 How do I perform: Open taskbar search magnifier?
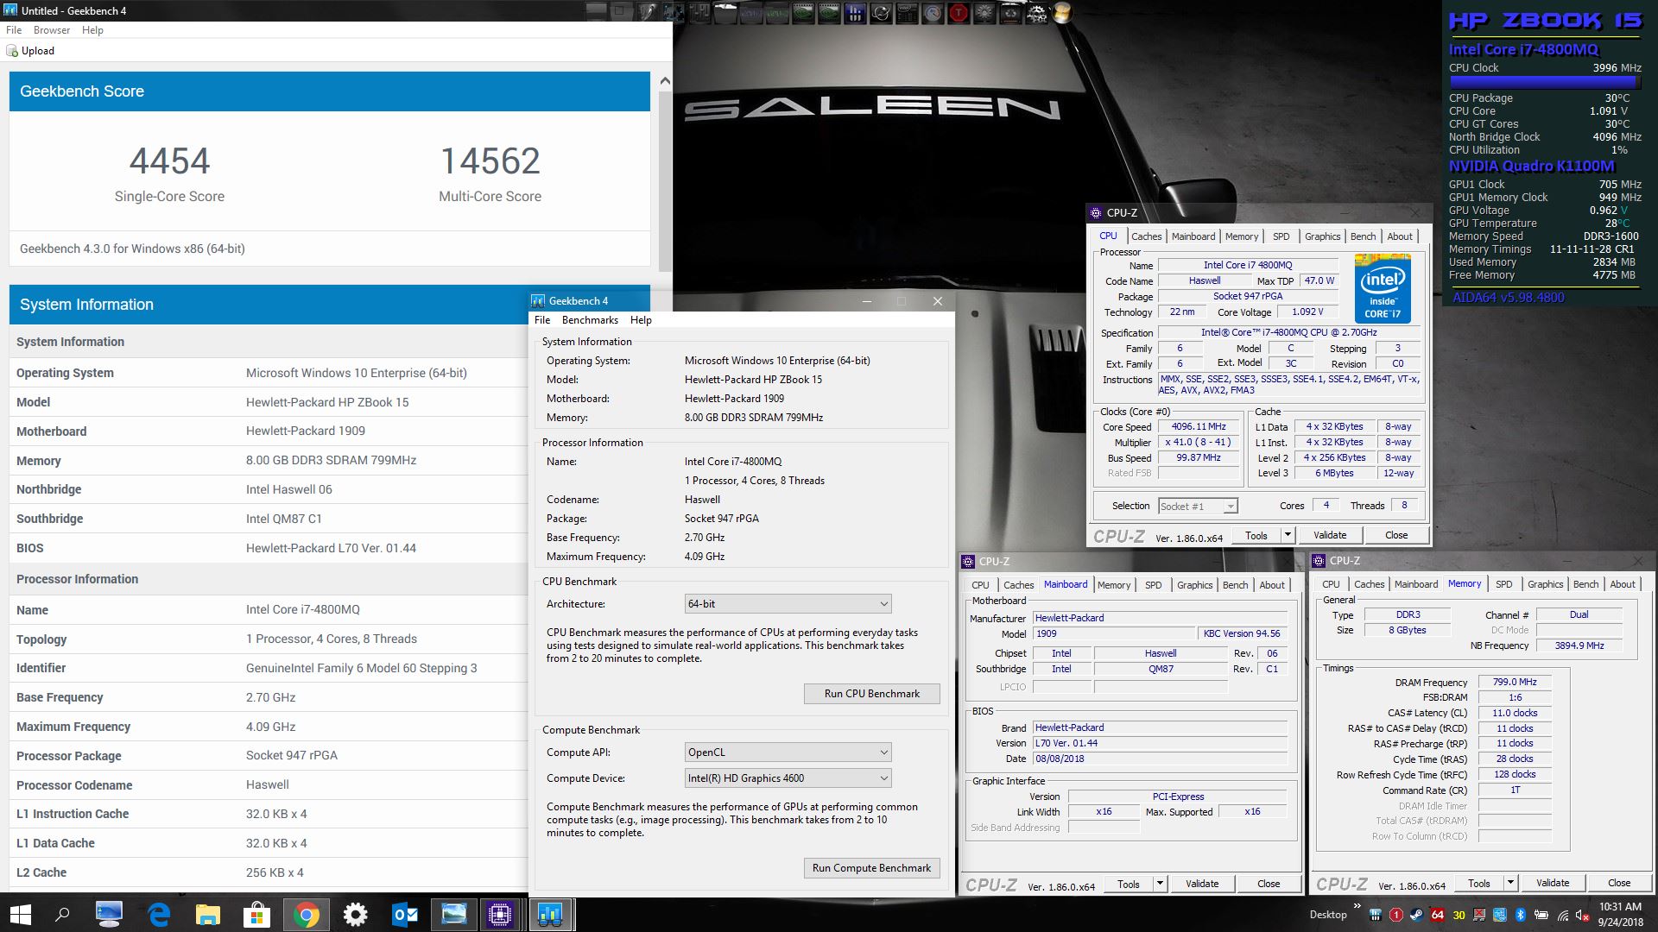coord(62,915)
